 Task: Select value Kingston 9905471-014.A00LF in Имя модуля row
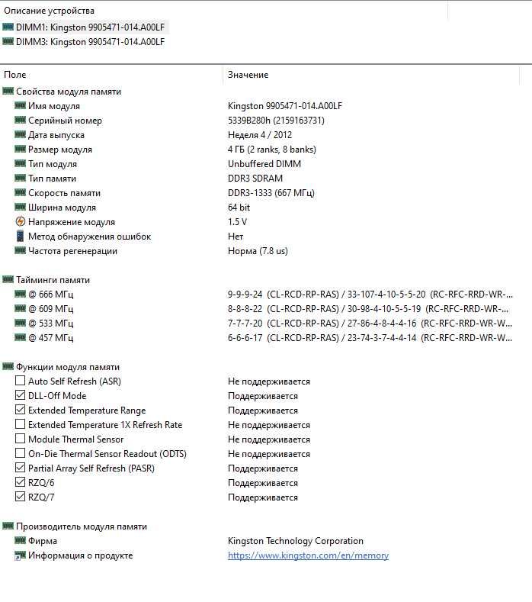click(284, 106)
